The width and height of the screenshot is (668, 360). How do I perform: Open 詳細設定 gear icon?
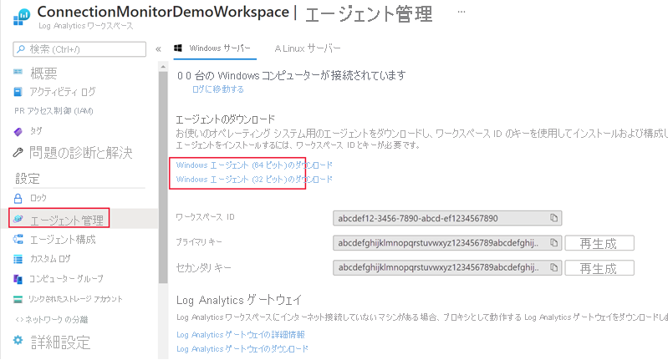point(18,340)
